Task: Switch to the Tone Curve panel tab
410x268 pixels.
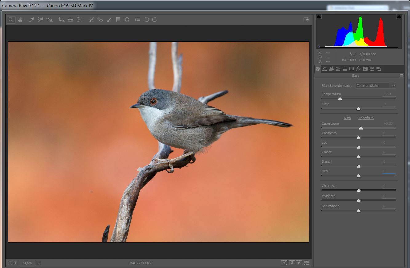Action: point(324,69)
